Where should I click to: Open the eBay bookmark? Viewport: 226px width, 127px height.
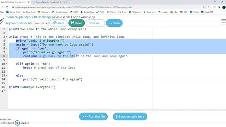click(x=174, y=12)
